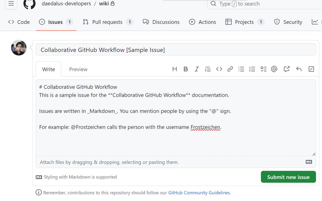
Task: Insert code formatting icon
Action: [x=219, y=69]
